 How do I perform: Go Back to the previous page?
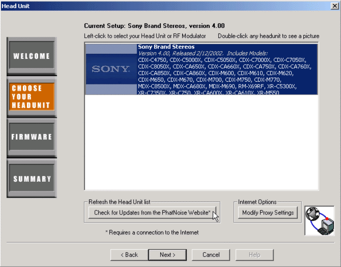[x=130, y=254]
